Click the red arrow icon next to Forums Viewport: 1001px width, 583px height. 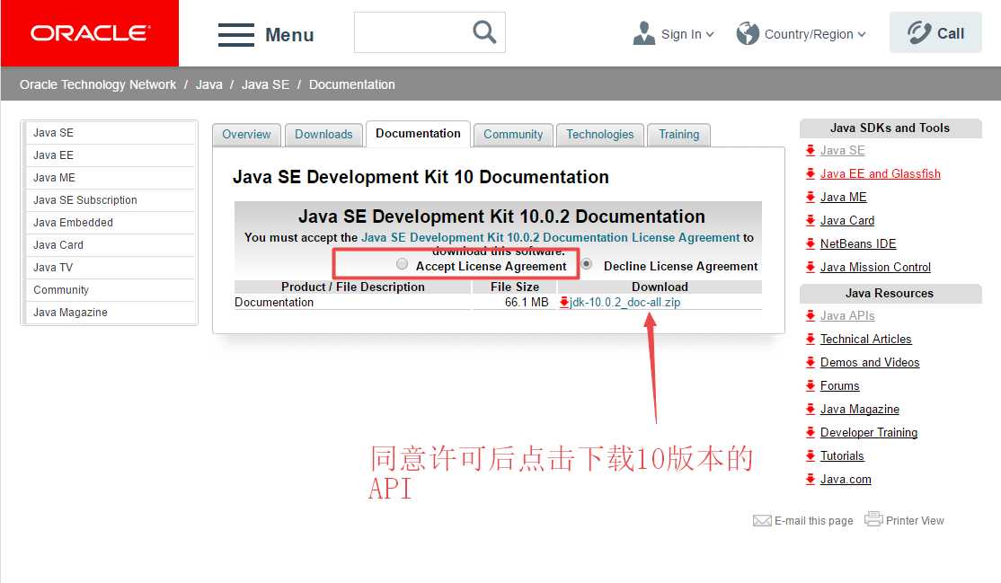pyautogui.click(x=811, y=385)
